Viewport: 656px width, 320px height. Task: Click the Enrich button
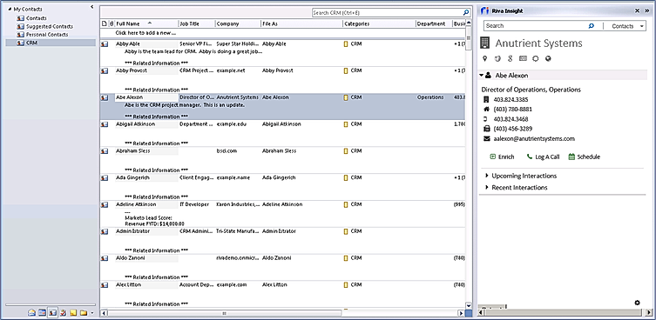(502, 157)
